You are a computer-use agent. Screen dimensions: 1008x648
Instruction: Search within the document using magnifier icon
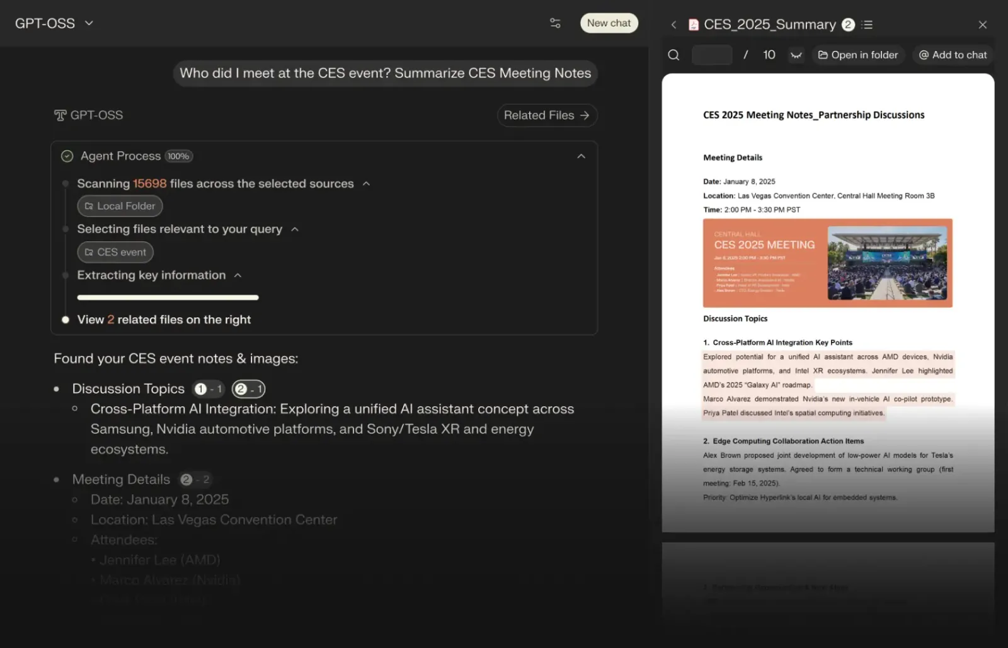point(673,55)
